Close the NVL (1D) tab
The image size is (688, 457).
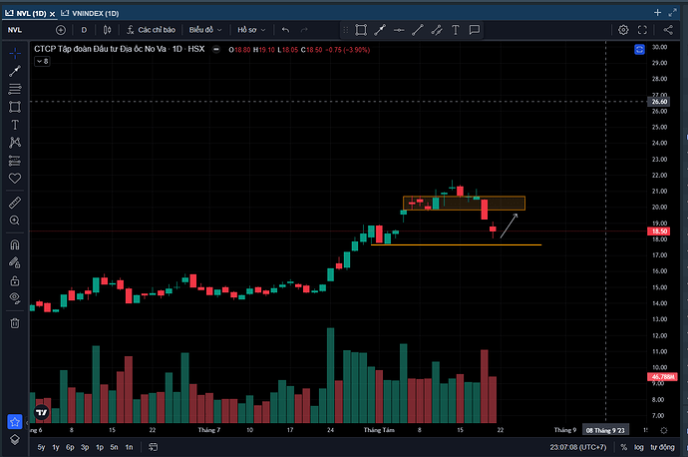coord(52,14)
